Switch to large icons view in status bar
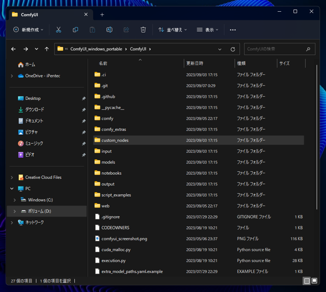This screenshot has width=326, height=292. click(314, 281)
